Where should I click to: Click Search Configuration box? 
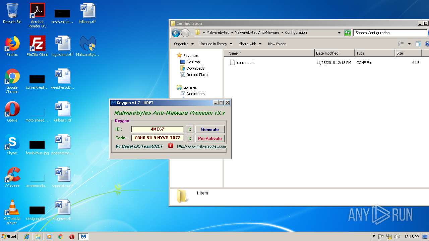[x=390, y=33]
